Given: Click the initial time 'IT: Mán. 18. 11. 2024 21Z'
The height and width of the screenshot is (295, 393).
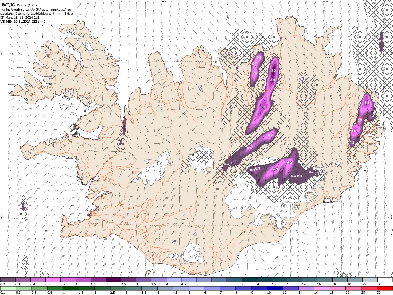Looking at the screenshot, I should [20, 18].
